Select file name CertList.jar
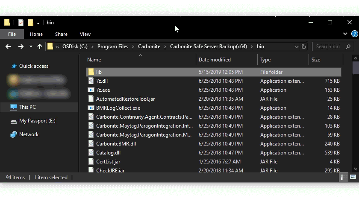The image size is (359, 198). (x=108, y=161)
